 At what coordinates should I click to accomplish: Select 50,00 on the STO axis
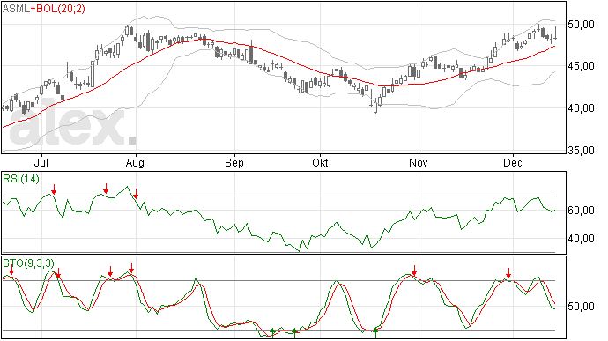pyautogui.click(x=581, y=307)
